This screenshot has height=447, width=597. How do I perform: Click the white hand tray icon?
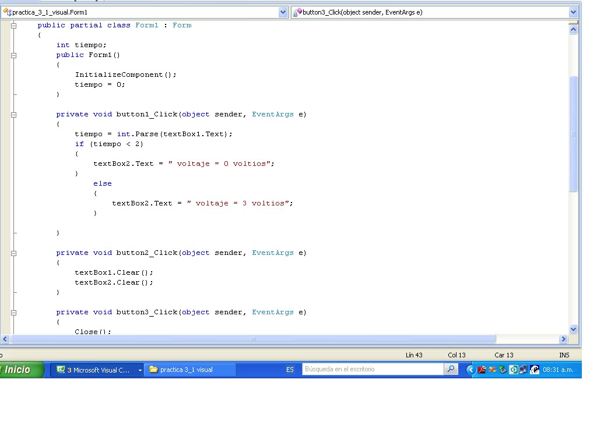tap(535, 370)
